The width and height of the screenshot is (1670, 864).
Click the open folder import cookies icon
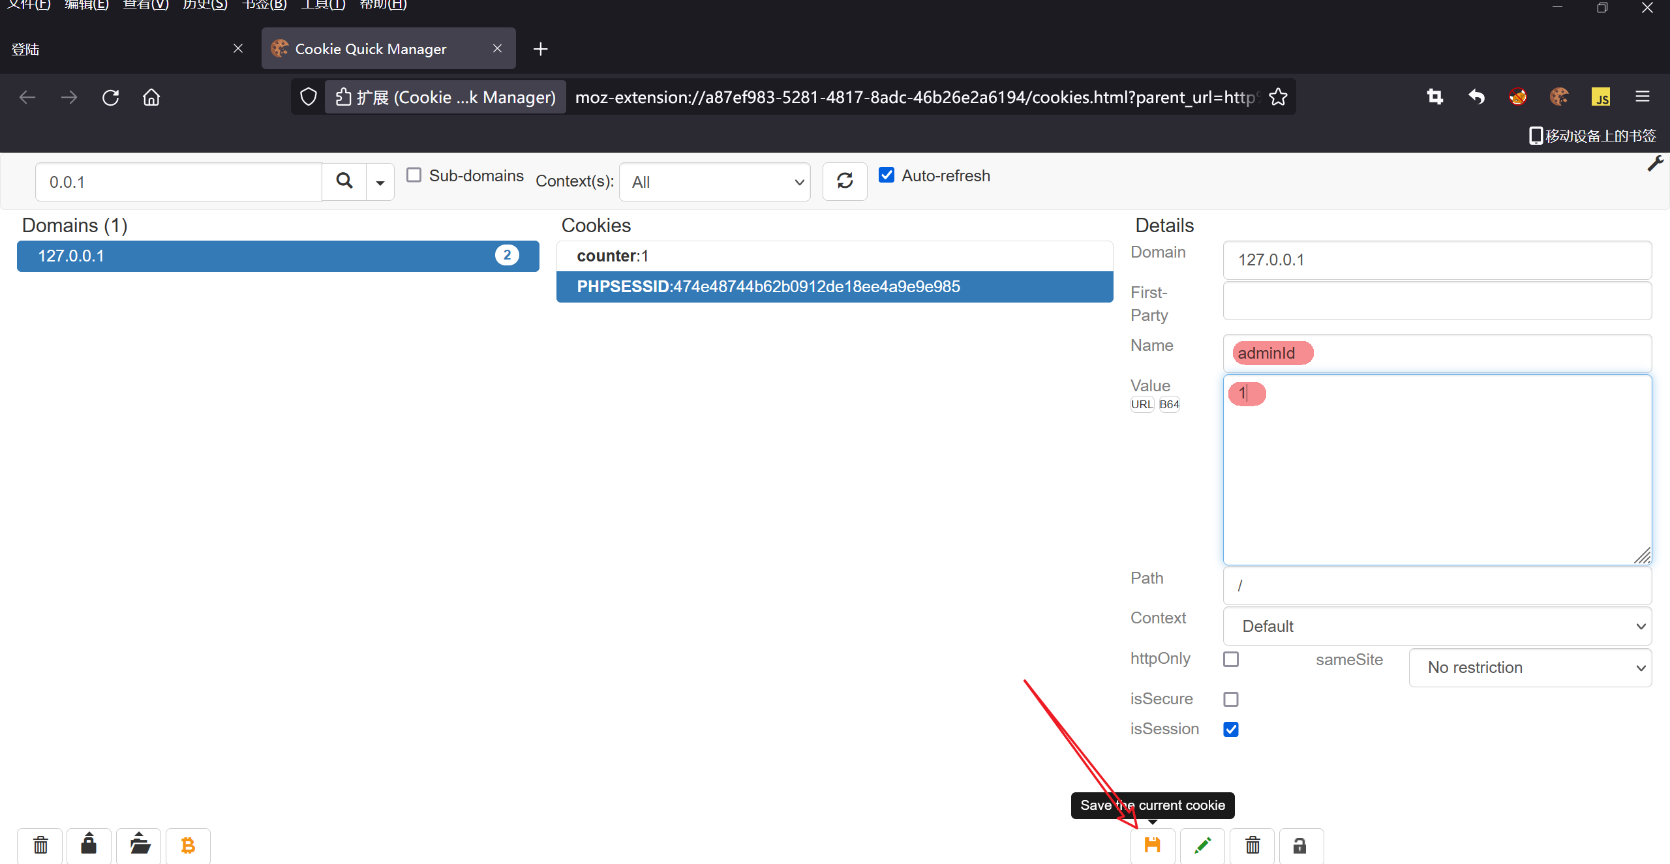click(x=139, y=845)
